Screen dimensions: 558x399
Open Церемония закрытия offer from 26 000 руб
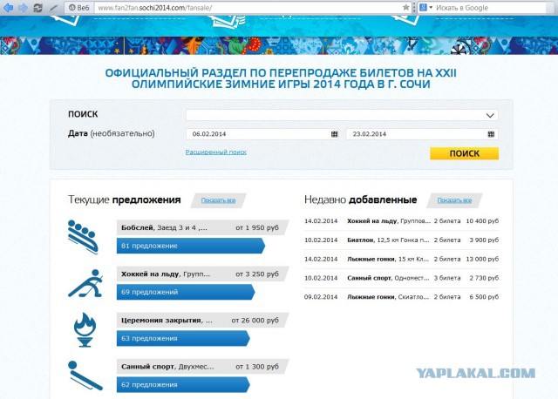pyautogui.click(x=202, y=320)
